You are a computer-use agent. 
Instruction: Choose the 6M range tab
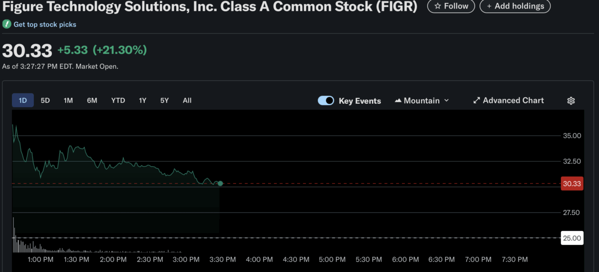(x=92, y=100)
